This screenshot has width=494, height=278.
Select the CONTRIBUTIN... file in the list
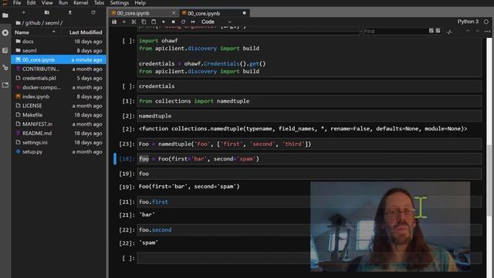click(59, 69)
